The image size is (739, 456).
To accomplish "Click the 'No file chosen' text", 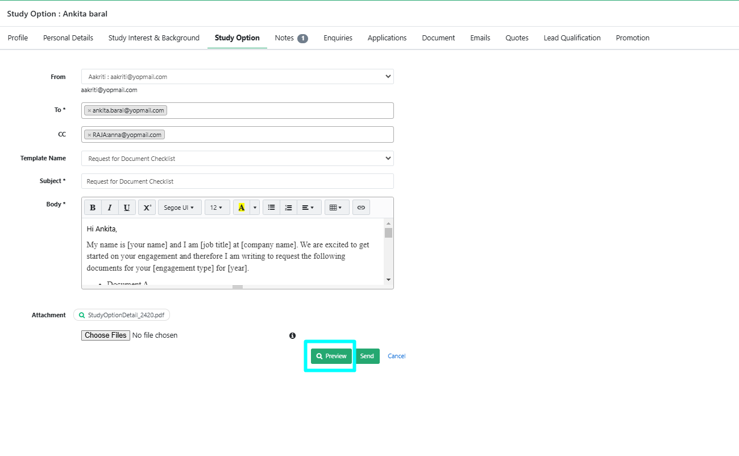I will pos(155,335).
